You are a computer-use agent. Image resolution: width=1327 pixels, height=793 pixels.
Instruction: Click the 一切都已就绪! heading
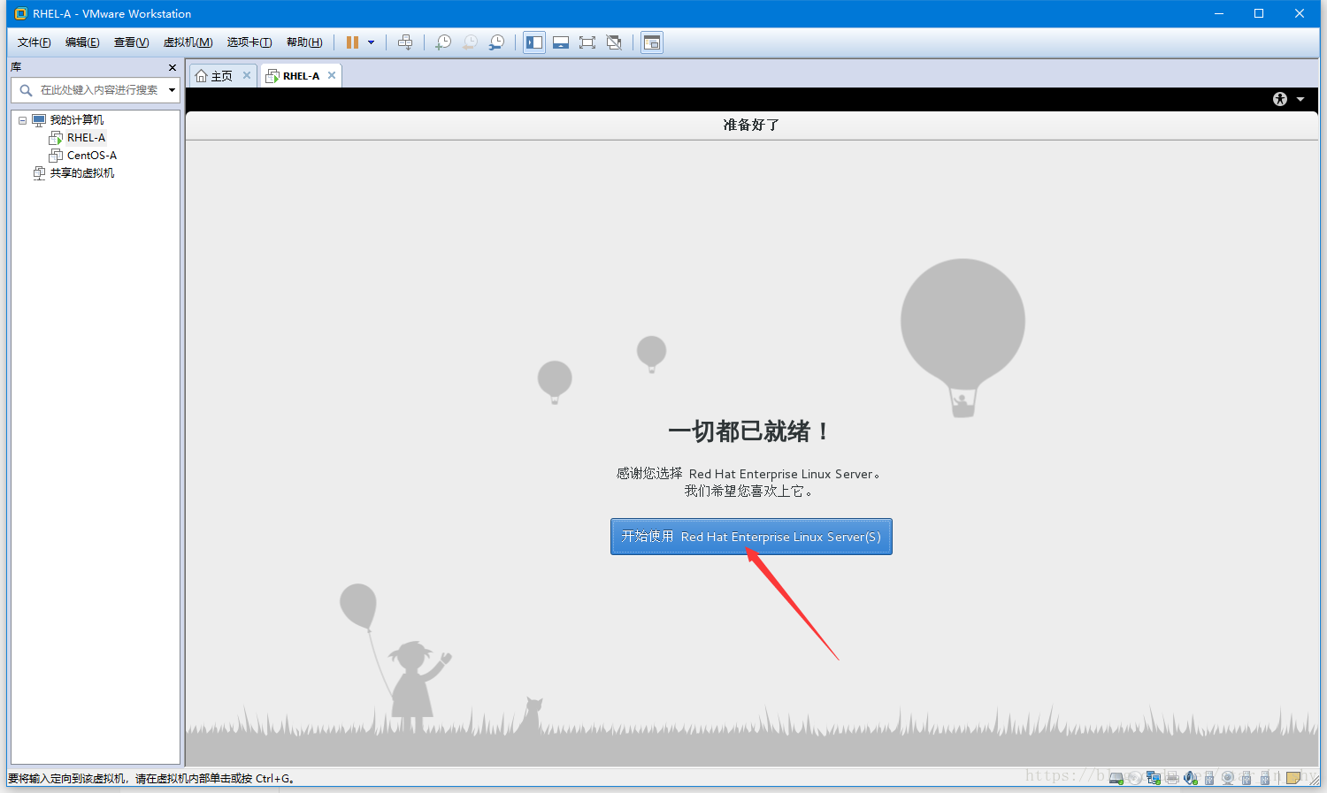(748, 431)
